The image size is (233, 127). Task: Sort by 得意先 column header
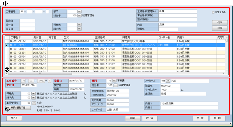pos(139,37)
